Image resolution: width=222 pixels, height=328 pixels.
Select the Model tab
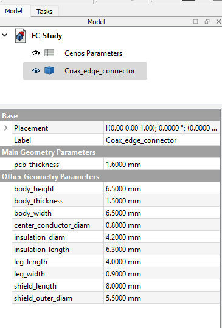point(13,11)
